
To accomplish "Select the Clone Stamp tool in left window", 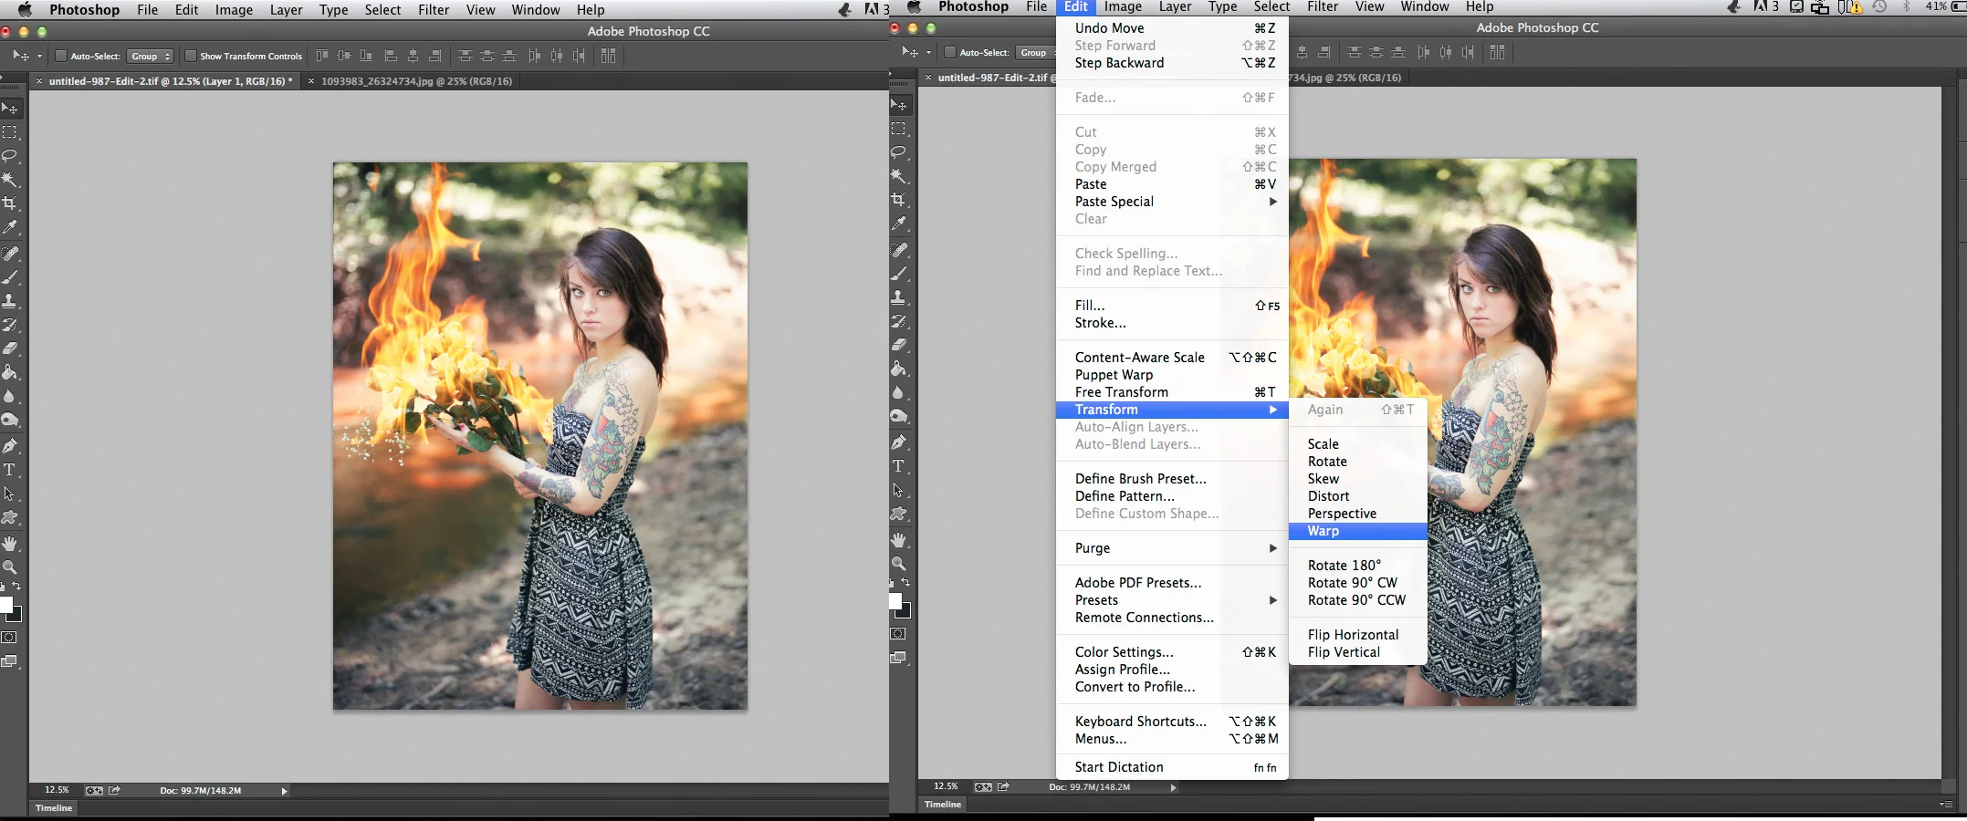I will click(10, 301).
